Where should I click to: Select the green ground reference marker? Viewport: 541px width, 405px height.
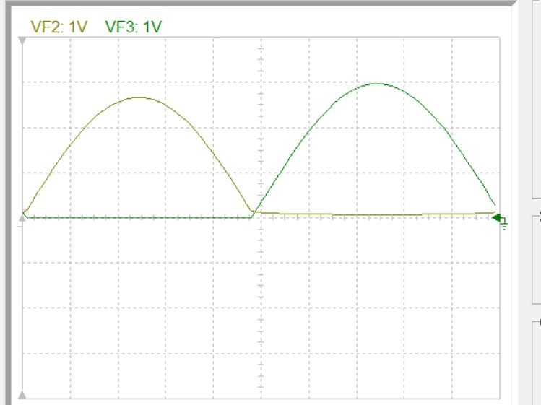click(x=500, y=220)
